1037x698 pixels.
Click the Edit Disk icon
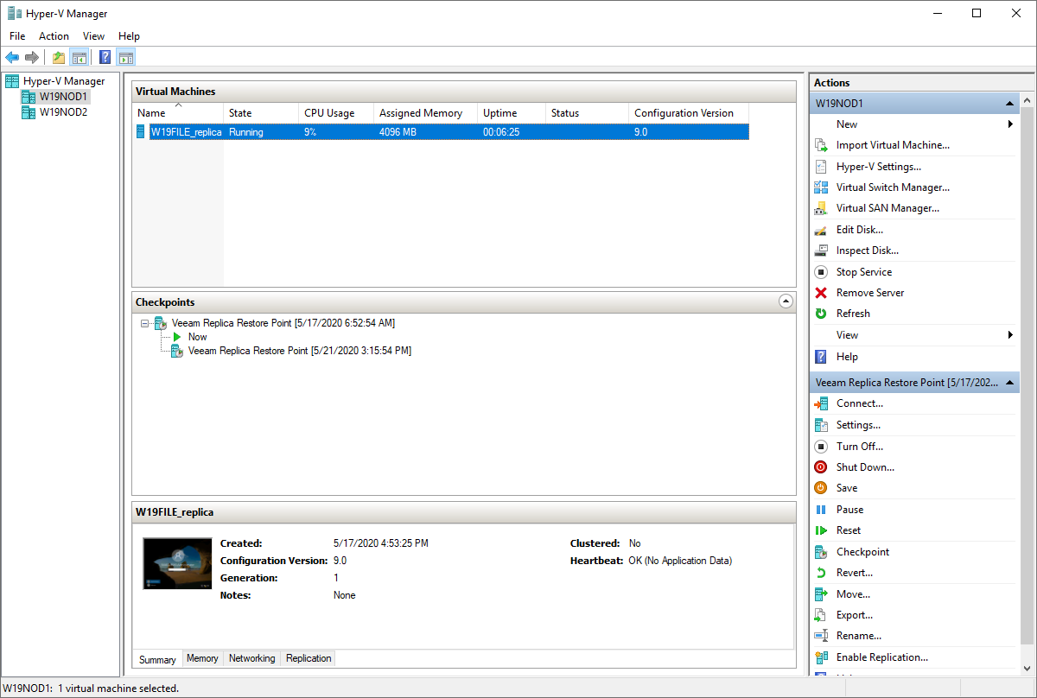click(x=821, y=230)
